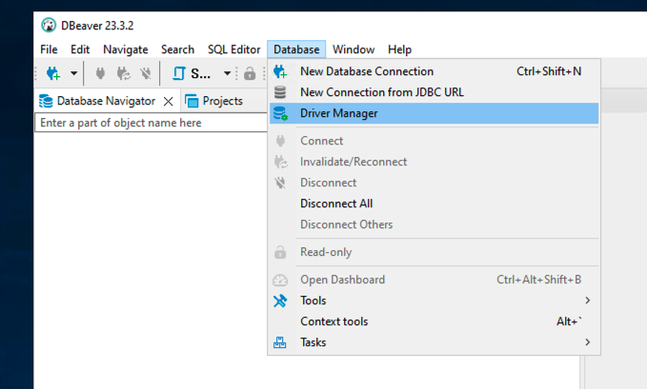The width and height of the screenshot is (647, 389).
Task: Switch to the Projects tab
Action: (x=222, y=101)
